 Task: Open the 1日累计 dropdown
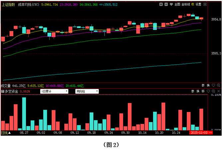[x=54, y=91]
